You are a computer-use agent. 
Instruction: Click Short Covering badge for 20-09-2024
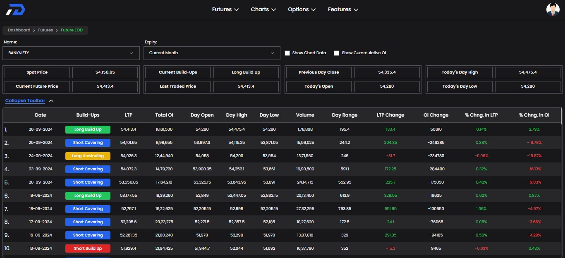(88, 182)
